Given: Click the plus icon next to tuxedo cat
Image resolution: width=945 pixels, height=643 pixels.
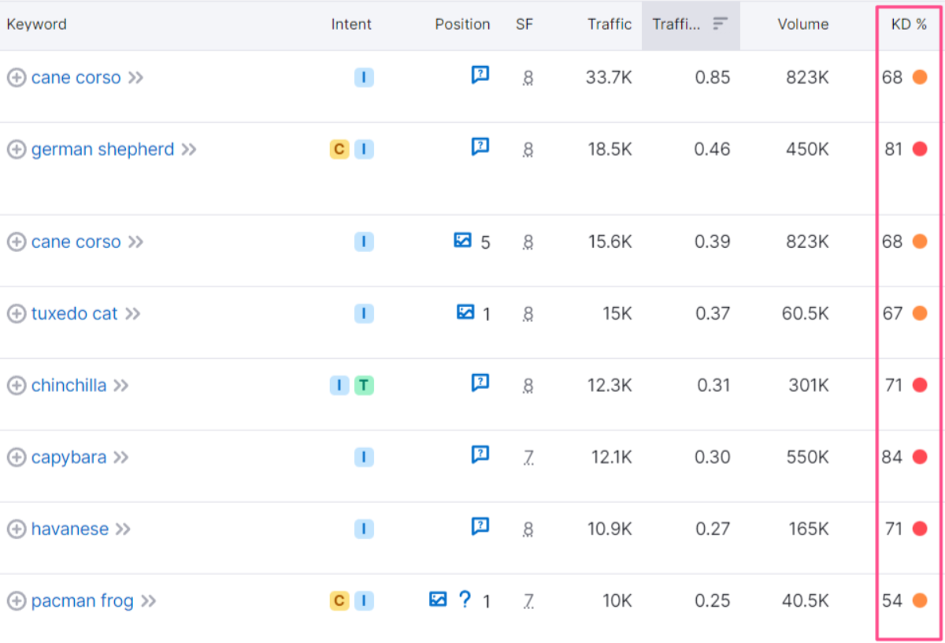Looking at the screenshot, I should tap(16, 314).
